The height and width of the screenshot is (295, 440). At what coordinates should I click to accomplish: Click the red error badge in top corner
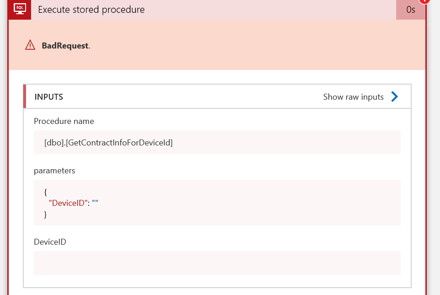(424, 1)
